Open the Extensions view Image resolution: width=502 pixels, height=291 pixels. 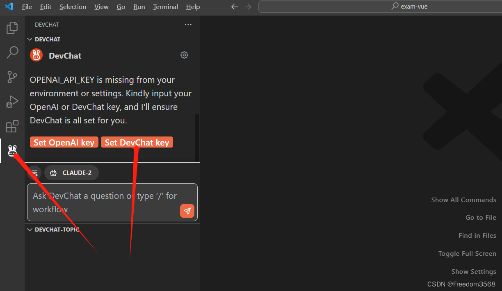coord(12,126)
